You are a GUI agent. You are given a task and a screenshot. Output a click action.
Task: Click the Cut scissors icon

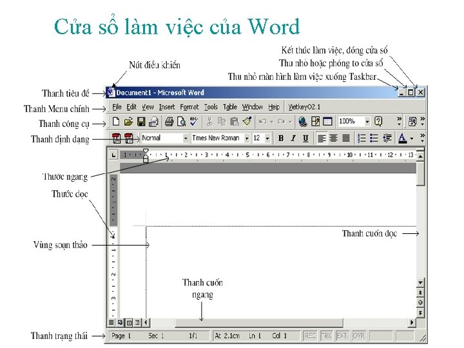point(209,122)
